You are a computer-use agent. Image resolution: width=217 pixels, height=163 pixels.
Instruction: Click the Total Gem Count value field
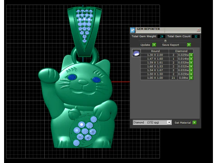(196, 36)
